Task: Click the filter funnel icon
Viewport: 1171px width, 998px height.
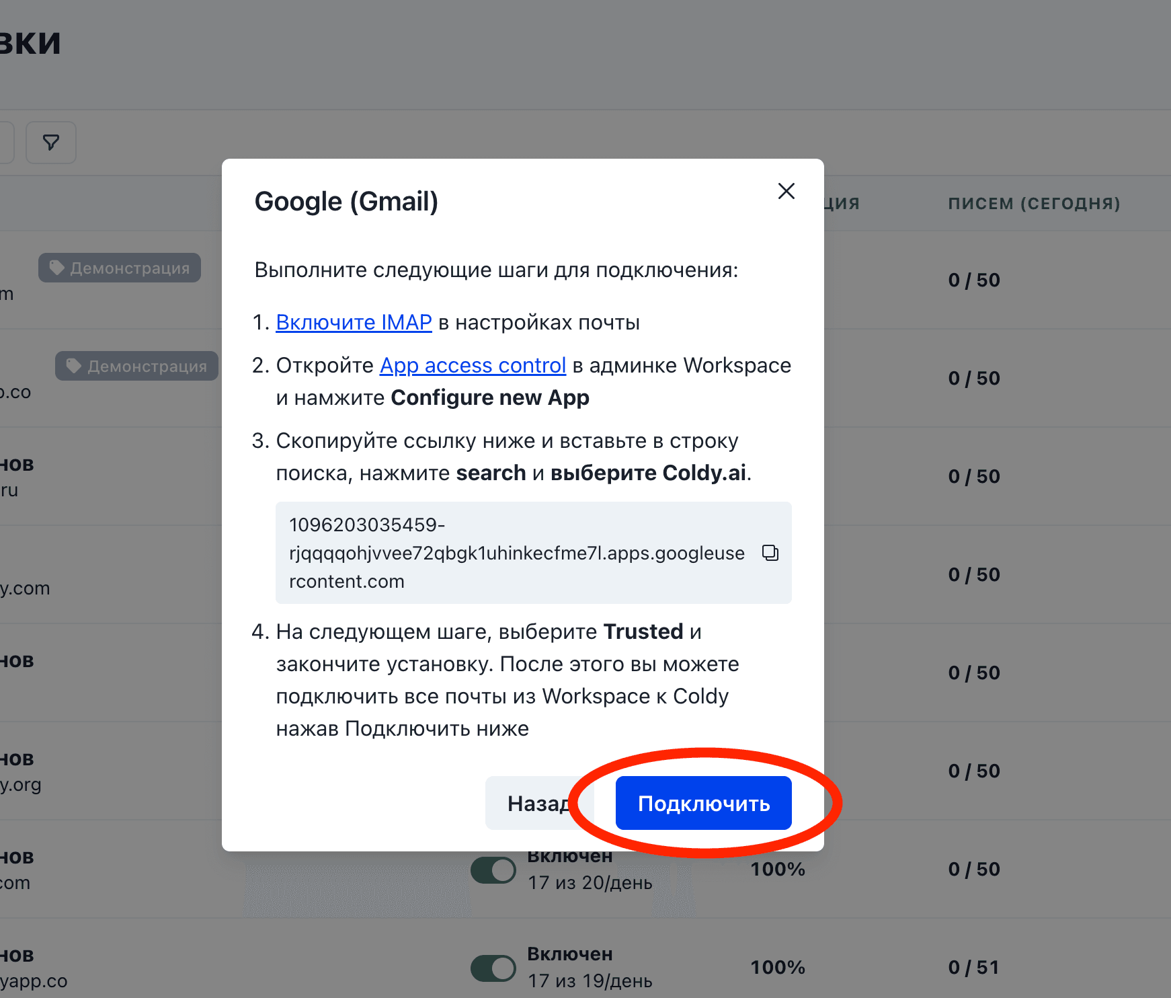Action: (x=51, y=143)
